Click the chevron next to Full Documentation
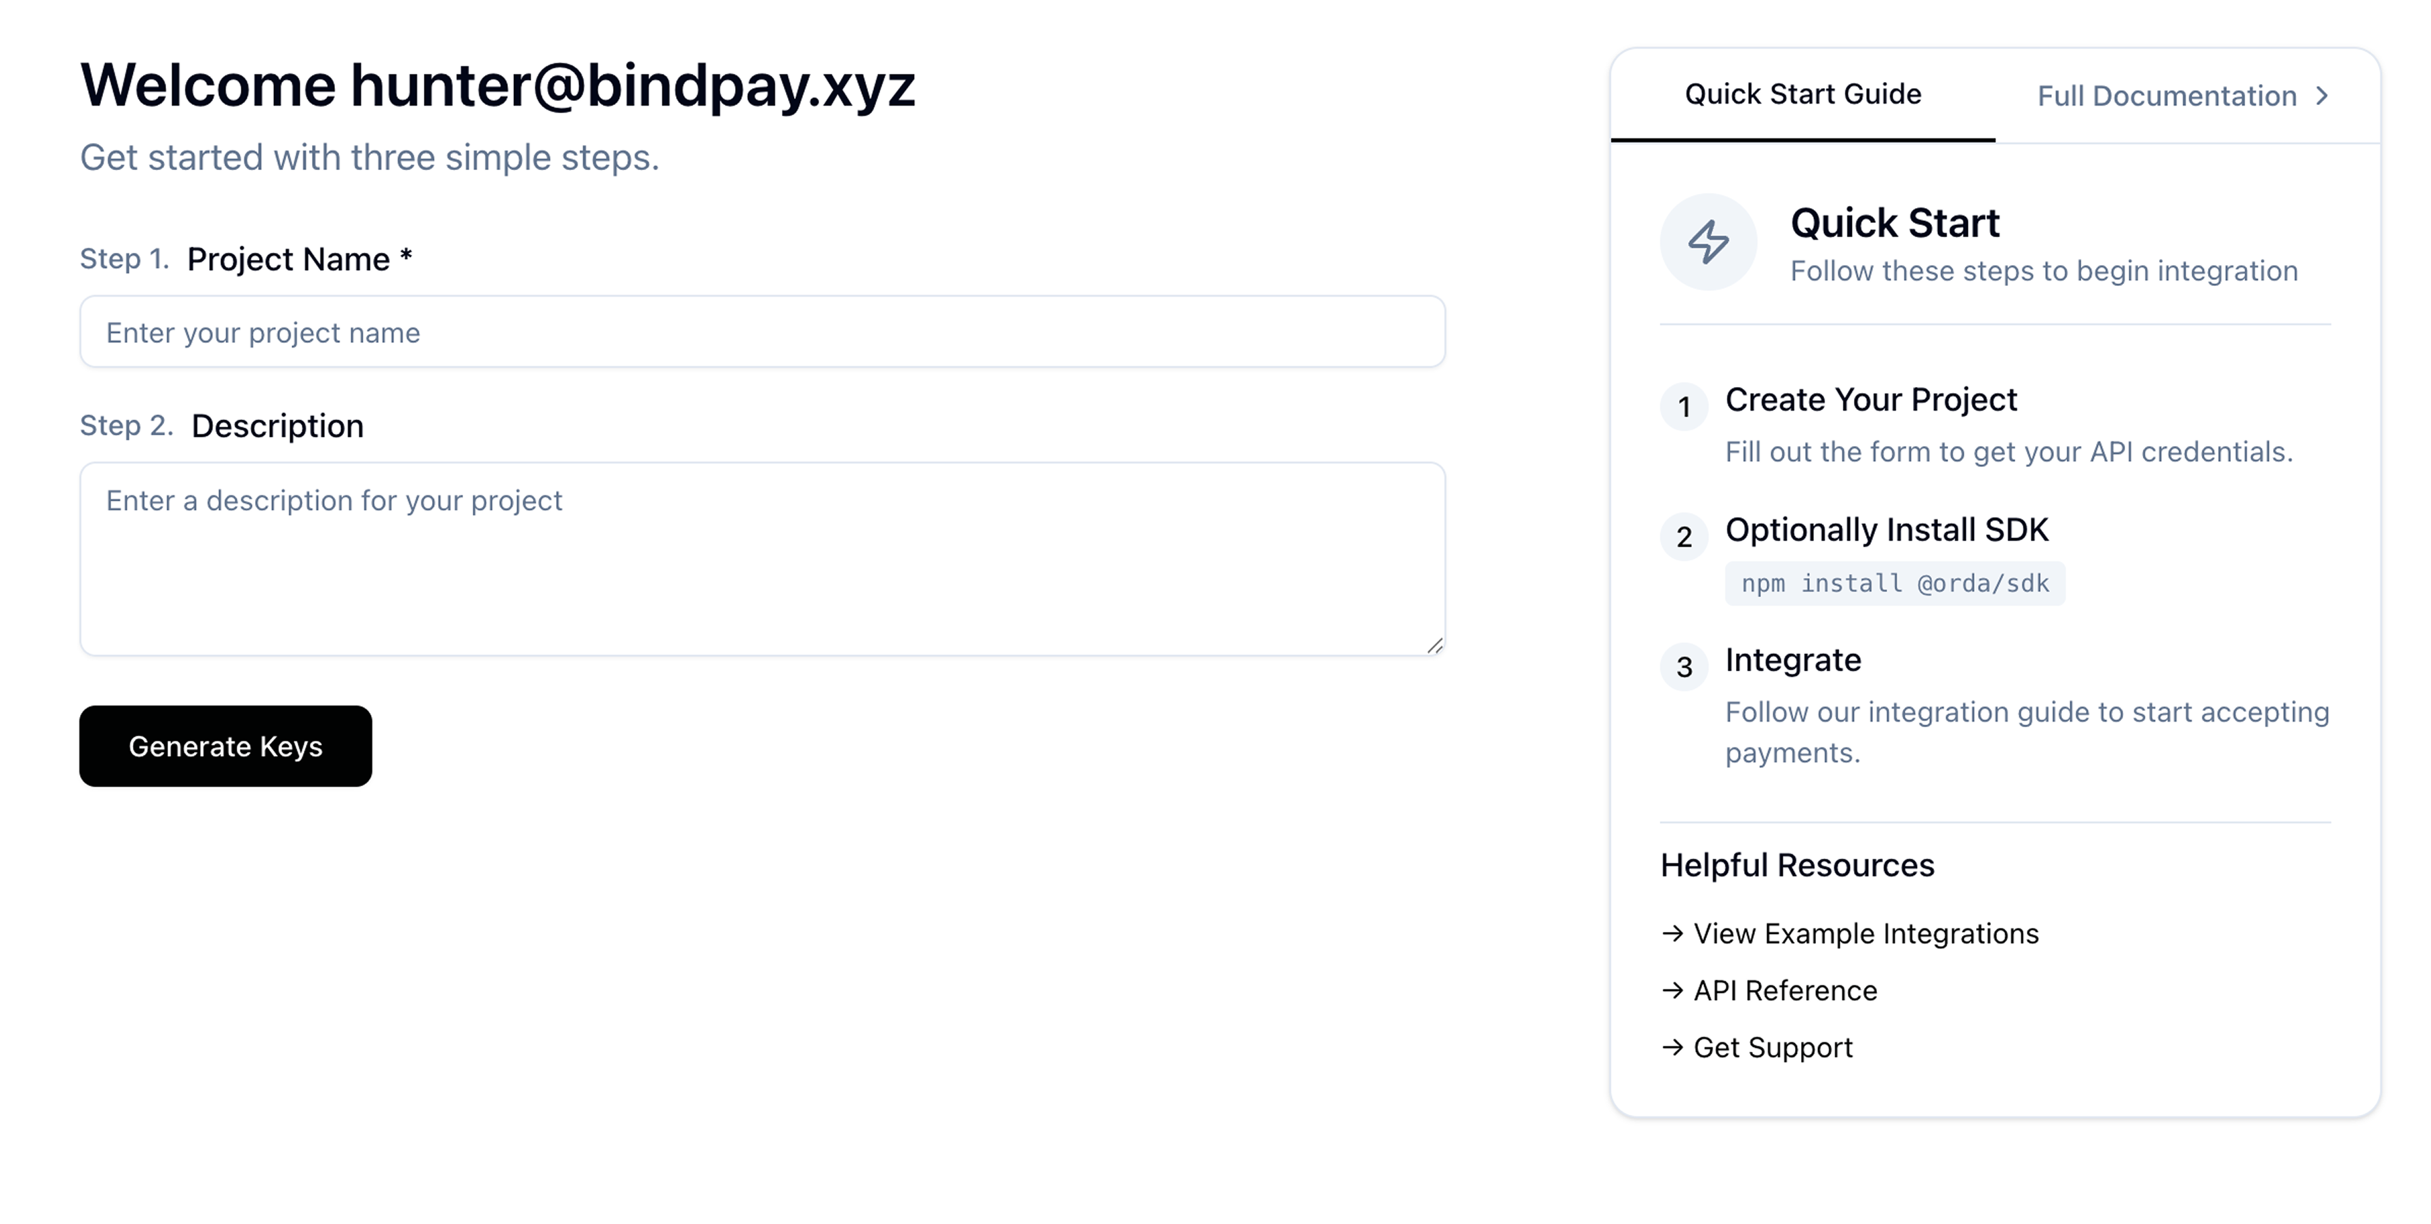 click(2322, 96)
